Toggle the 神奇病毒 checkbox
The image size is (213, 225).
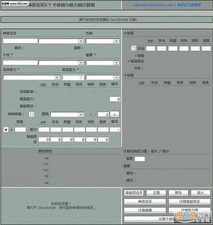click(x=32, y=115)
